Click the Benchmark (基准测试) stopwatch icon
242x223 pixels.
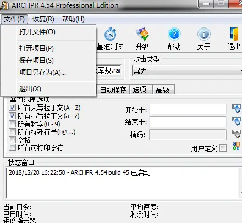110,34
